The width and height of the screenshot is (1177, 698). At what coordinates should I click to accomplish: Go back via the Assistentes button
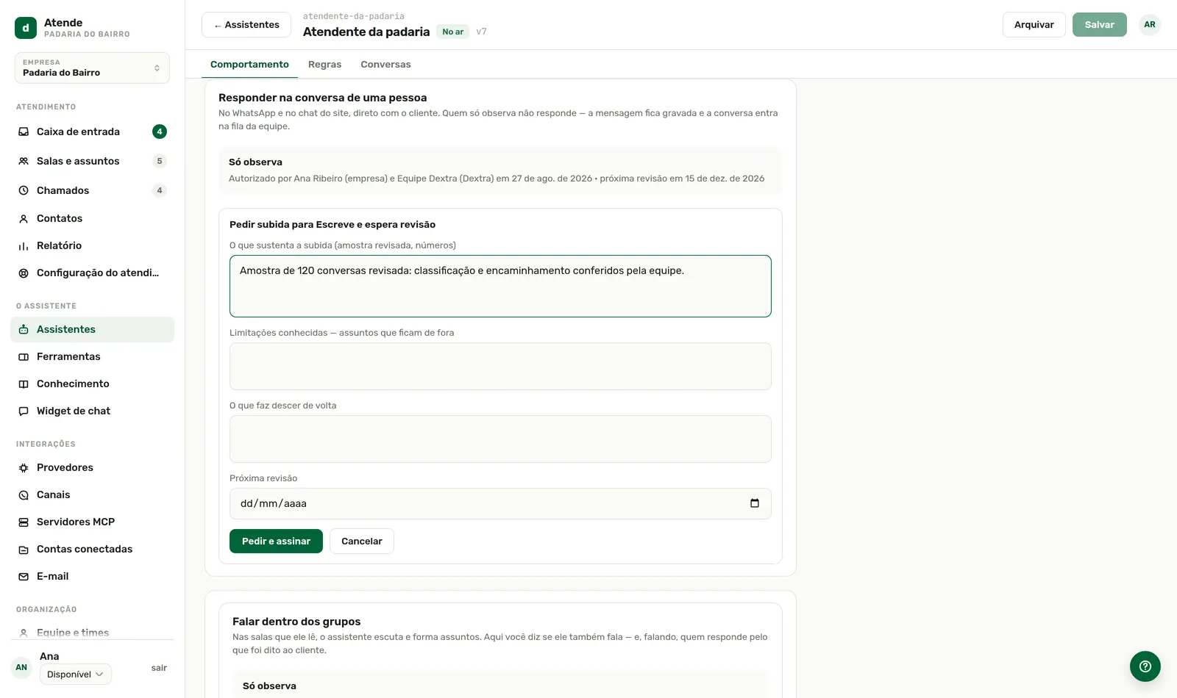(246, 25)
